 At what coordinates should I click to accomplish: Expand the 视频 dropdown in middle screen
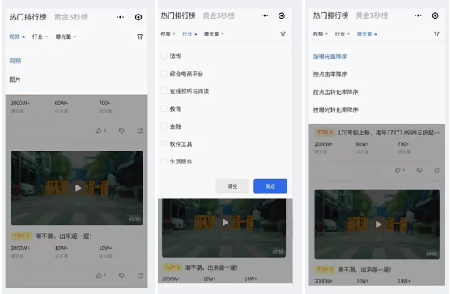point(168,34)
